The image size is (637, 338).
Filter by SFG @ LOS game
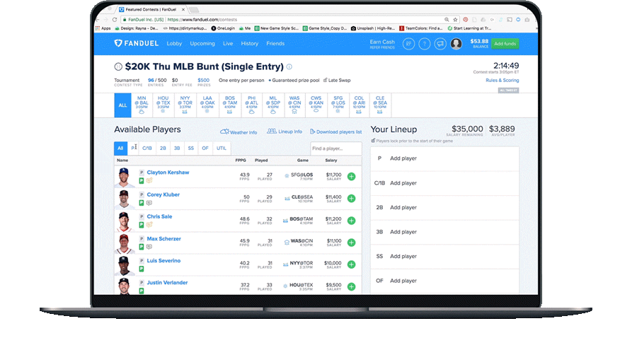[x=338, y=105]
